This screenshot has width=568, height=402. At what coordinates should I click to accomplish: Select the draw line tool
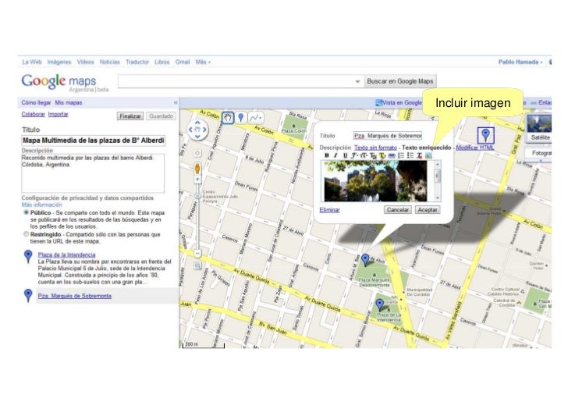255,118
